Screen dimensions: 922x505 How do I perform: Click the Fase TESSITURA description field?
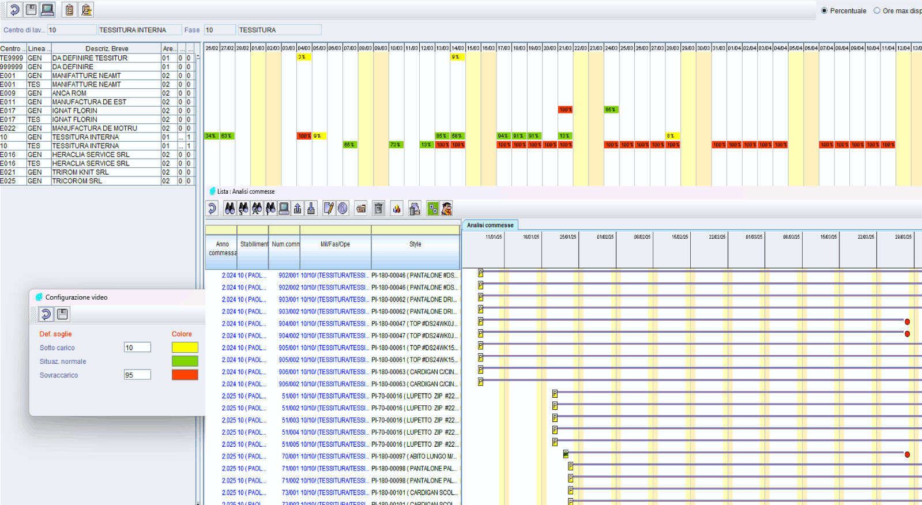[279, 30]
